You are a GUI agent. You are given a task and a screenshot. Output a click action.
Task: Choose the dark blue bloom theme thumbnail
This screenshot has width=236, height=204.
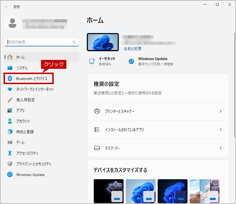(x=173, y=191)
